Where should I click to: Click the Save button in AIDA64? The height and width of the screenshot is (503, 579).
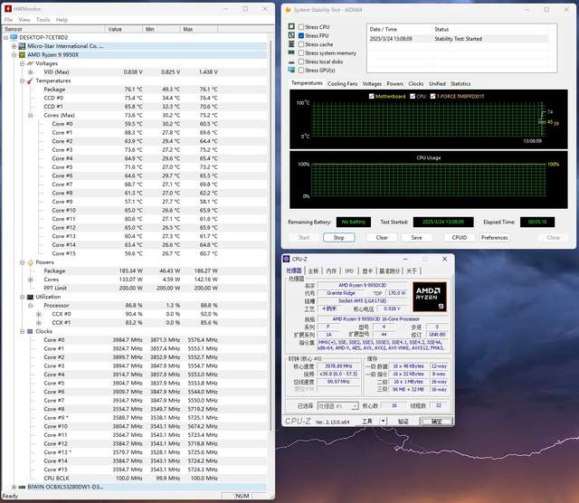click(x=416, y=237)
